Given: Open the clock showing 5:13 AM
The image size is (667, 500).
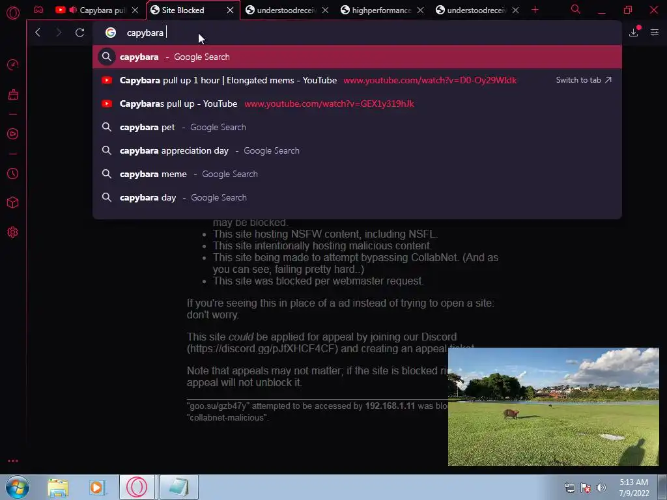Looking at the screenshot, I should (634, 488).
